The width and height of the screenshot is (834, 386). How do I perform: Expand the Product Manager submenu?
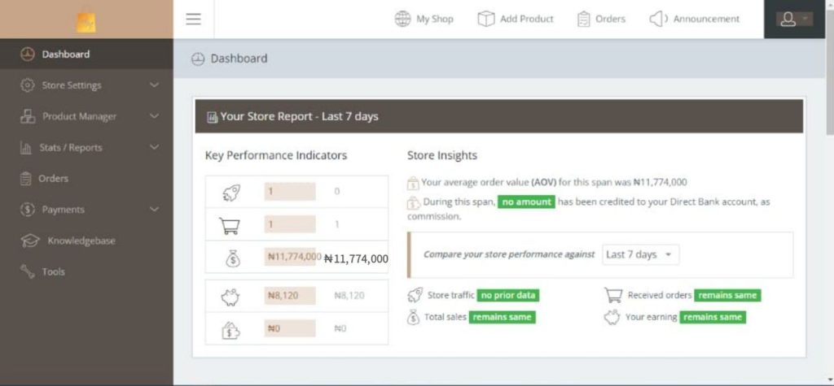point(154,116)
